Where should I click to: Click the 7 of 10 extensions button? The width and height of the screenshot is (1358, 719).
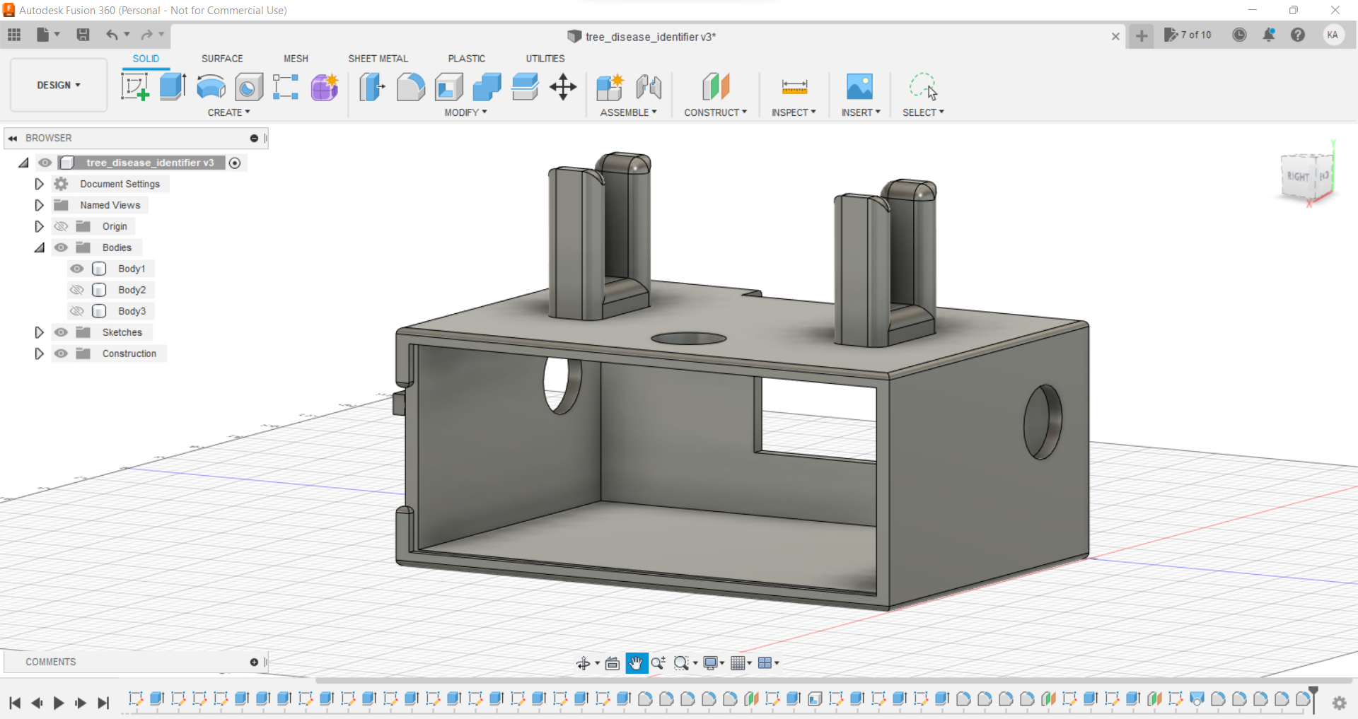[x=1188, y=35]
